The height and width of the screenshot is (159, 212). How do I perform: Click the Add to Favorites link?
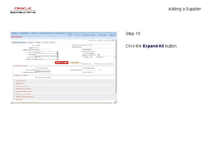point(102,35)
